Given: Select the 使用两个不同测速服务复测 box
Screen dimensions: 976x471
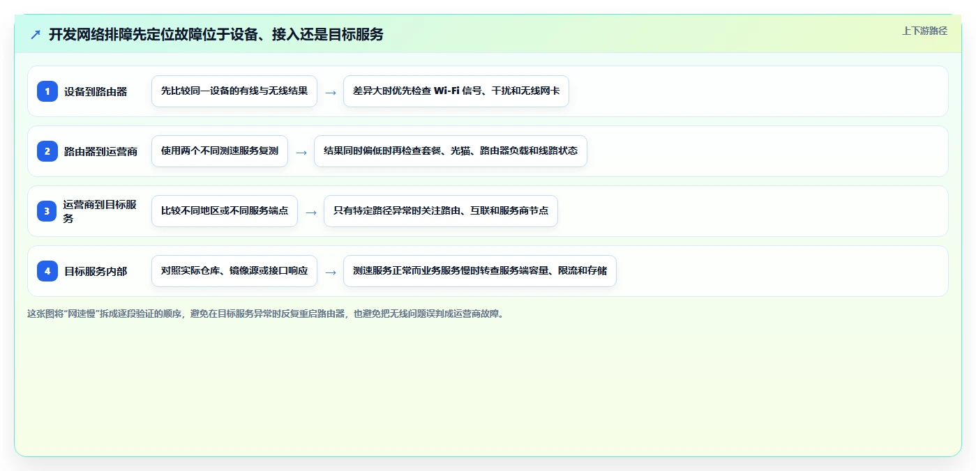Looking at the screenshot, I should coord(220,151).
